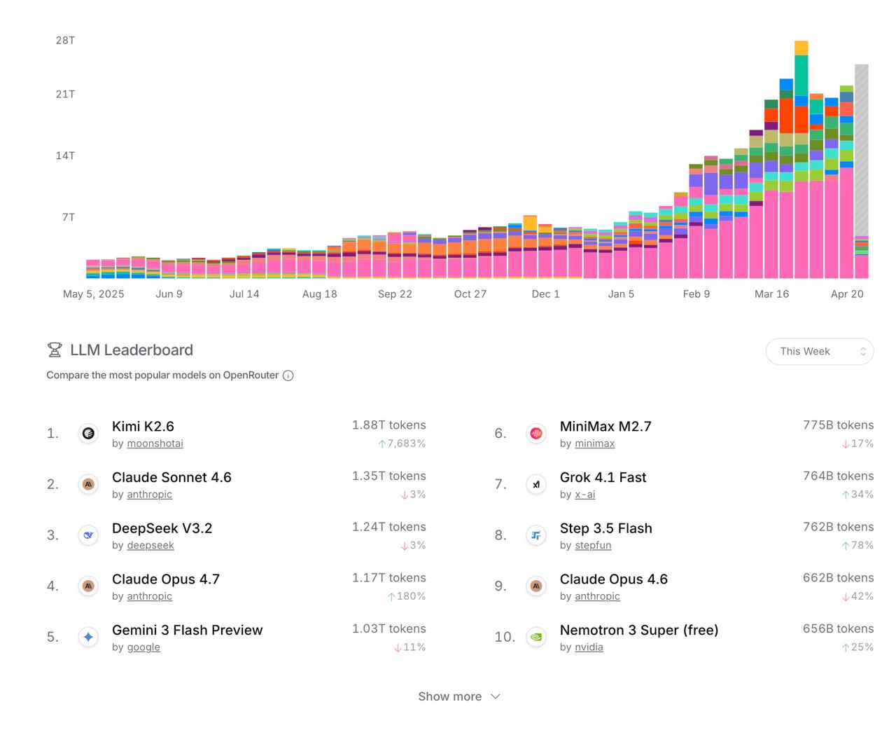
Task: Click the info icon beside OpenRouter description
Action: [x=288, y=376]
